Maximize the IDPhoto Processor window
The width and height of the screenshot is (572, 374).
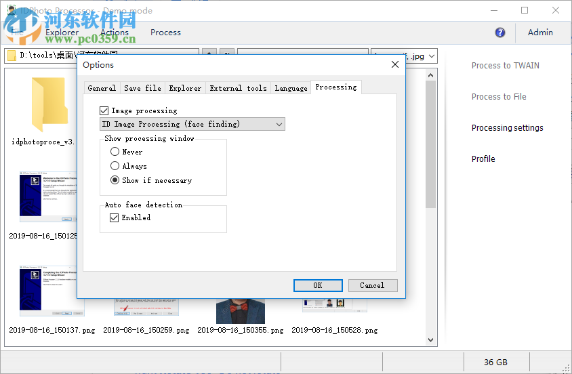click(525, 10)
